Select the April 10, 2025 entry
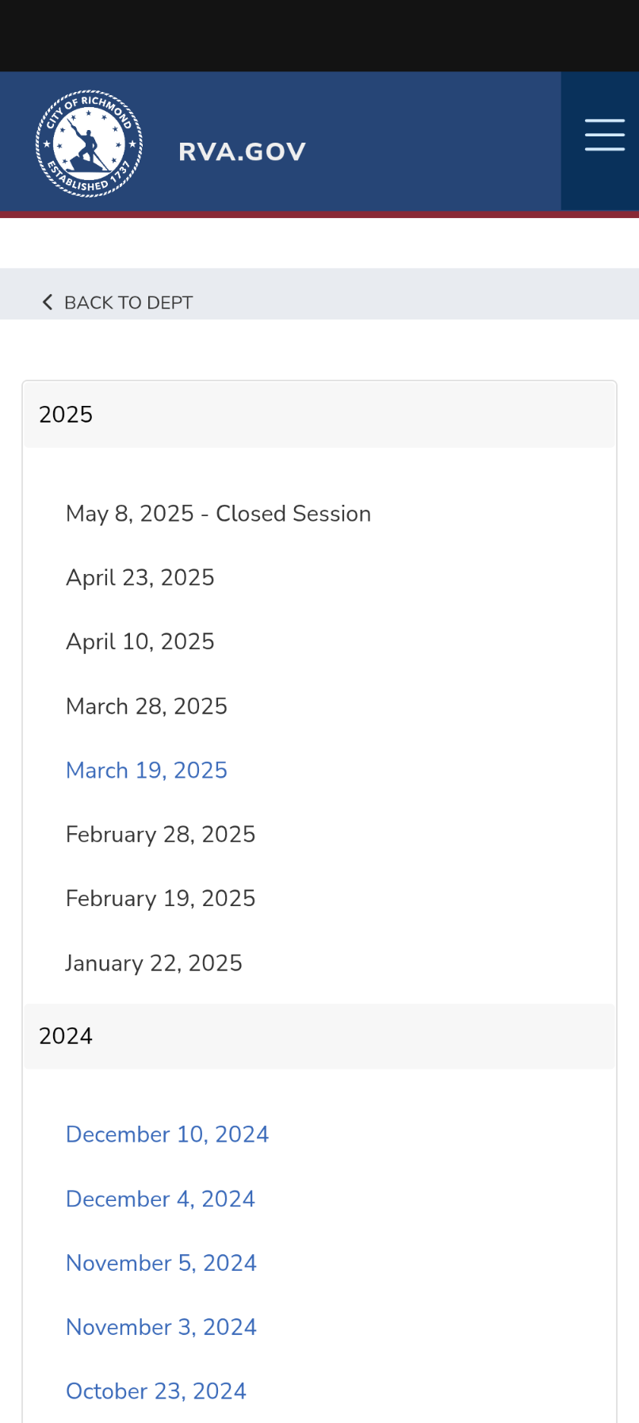This screenshot has width=639, height=1423. [140, 641]
